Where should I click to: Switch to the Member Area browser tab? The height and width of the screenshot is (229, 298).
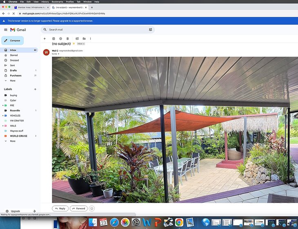pyautogui.click(x=31, y=7)
